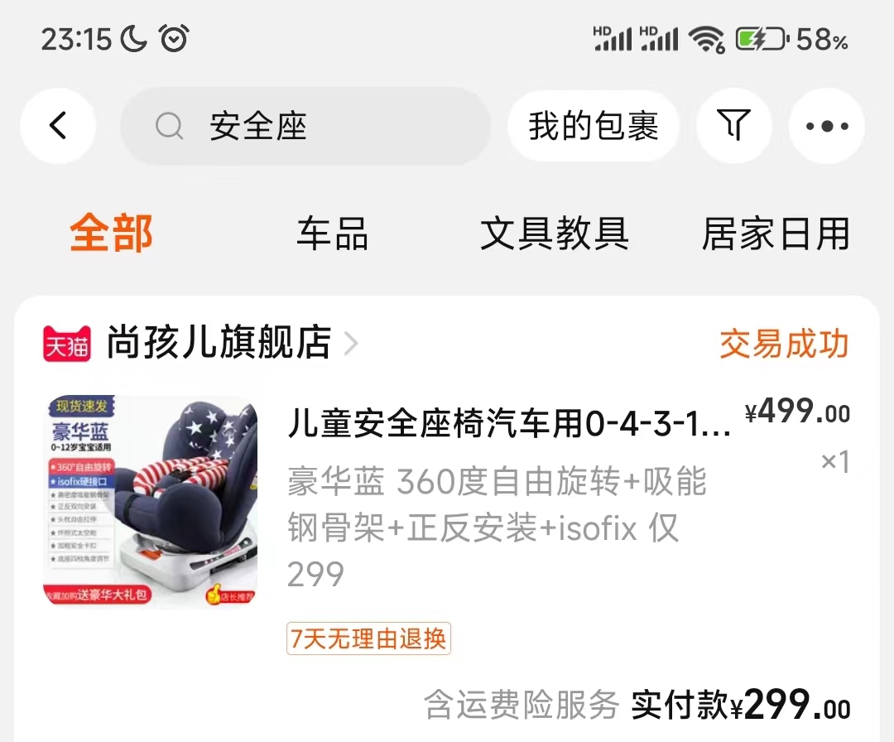894x742 pixels.
Task: Click the 安全座 search input field
Action: (x=305, y=126)
